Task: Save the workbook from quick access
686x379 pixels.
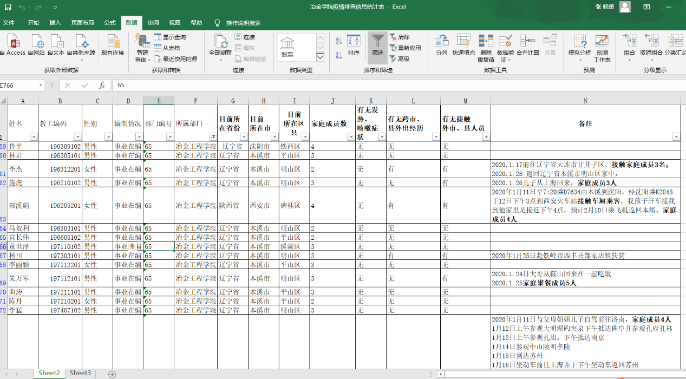Action: tap(6, 7)
